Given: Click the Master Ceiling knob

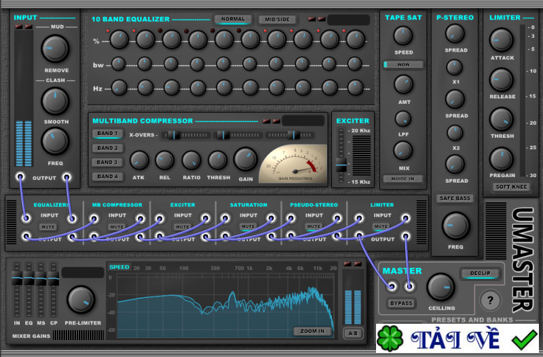Looking at the screenshot, I should 441,287.
